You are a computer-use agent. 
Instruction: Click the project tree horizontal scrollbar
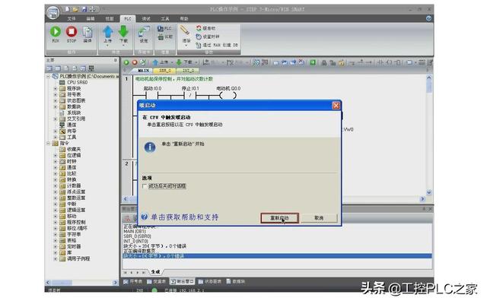click(81, 283)
